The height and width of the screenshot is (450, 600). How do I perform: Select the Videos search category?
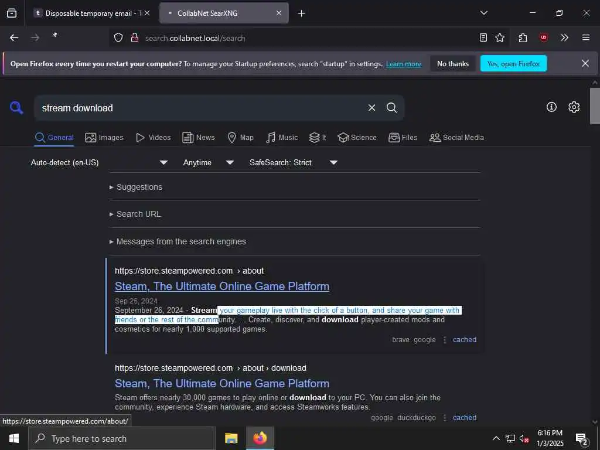pos(153,137)
